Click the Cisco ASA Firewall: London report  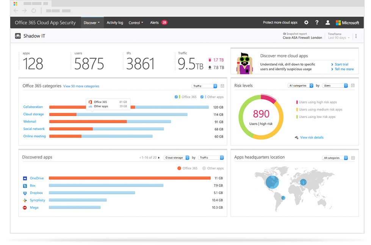(x=302, y=38)
